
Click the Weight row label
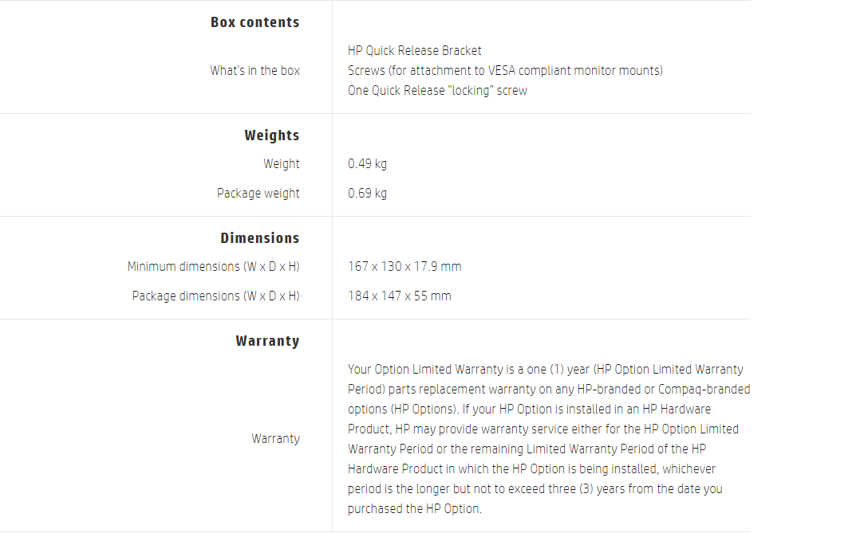(x=282, y=163)
